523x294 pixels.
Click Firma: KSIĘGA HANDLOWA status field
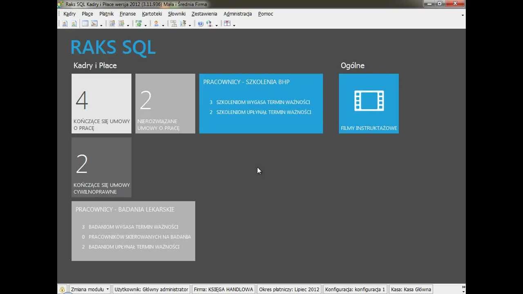coord(224,290)
